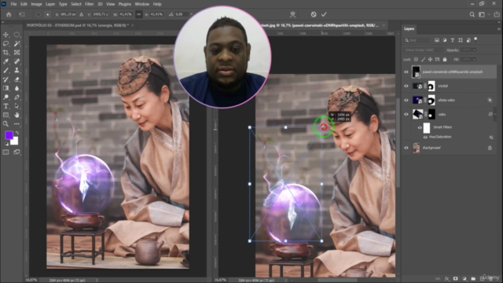Hide the crystal layer

[x=406, y=86]
